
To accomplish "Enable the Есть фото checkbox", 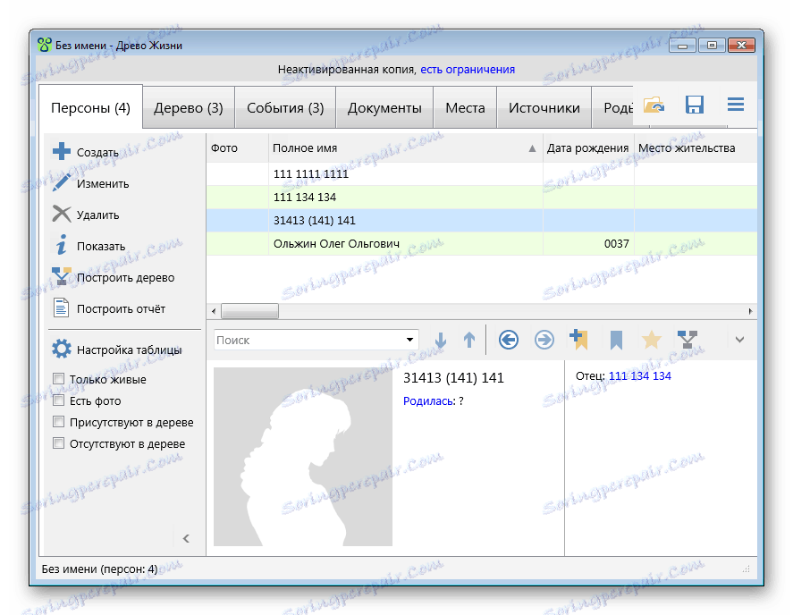I will pyautogui.click(x=59, y=400).
